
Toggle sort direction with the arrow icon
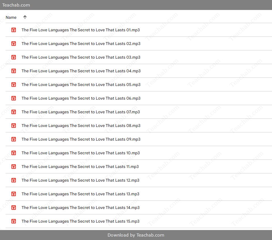(x=25, y=17)
